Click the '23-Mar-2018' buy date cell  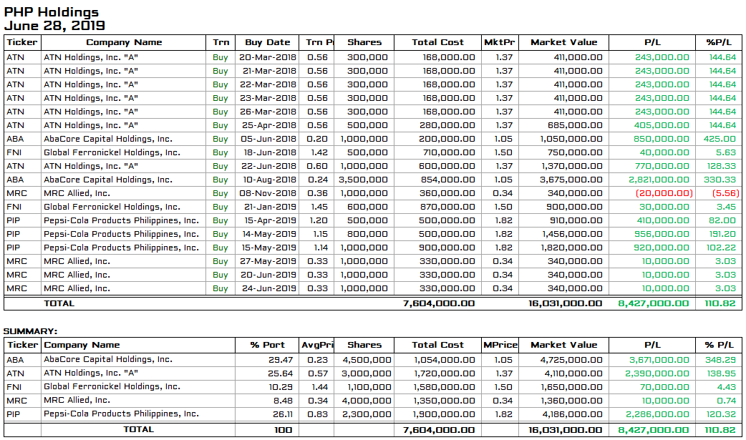point(268,98)
